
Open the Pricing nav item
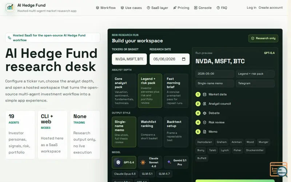point(181,8)
